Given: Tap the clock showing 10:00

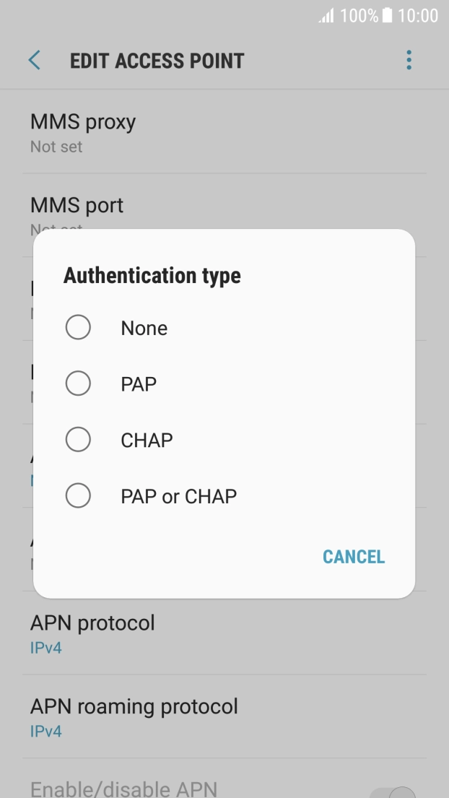Looking at the screenshot, I should point(418,16).
